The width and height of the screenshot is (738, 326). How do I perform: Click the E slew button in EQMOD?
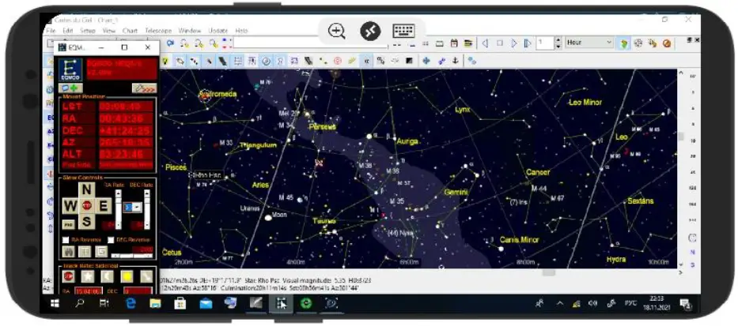[x=102, y=206]
